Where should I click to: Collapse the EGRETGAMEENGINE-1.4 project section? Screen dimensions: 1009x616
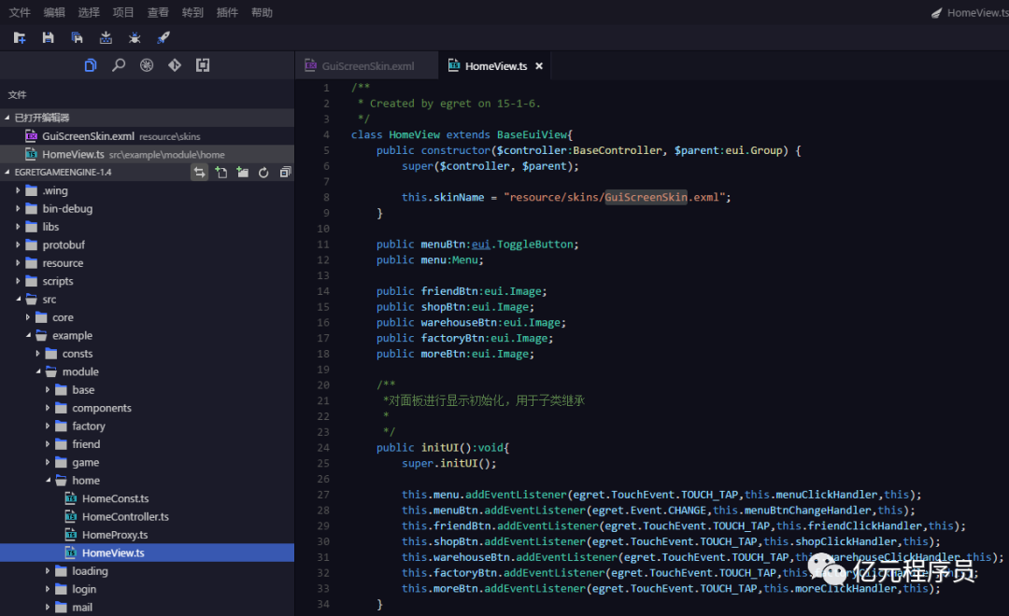tap(7, 173)
